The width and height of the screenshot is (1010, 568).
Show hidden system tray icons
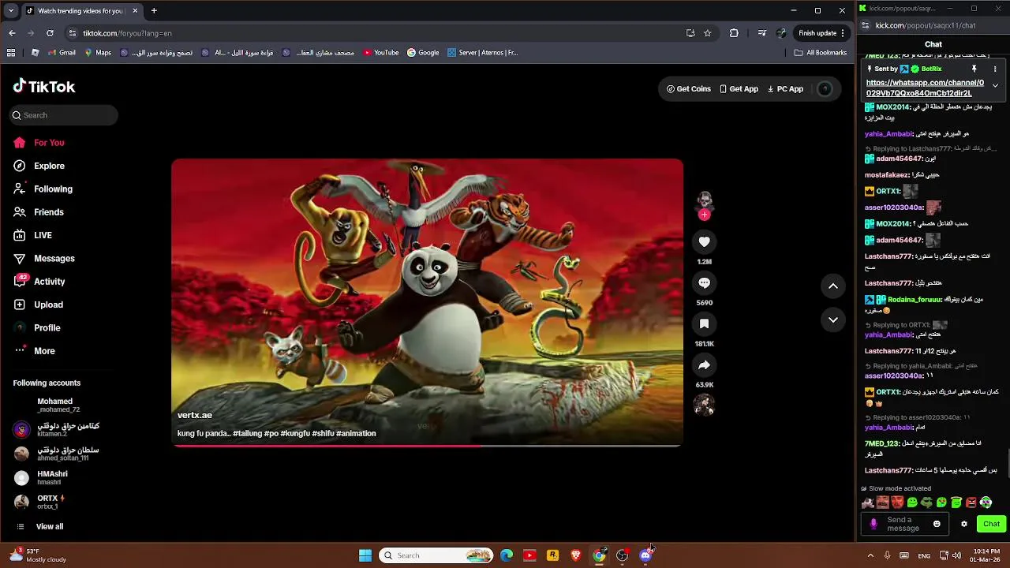pos(870,555)
